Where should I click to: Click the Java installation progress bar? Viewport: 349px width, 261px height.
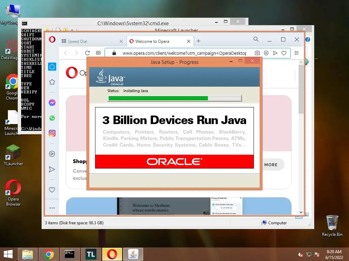coord(175,98)
